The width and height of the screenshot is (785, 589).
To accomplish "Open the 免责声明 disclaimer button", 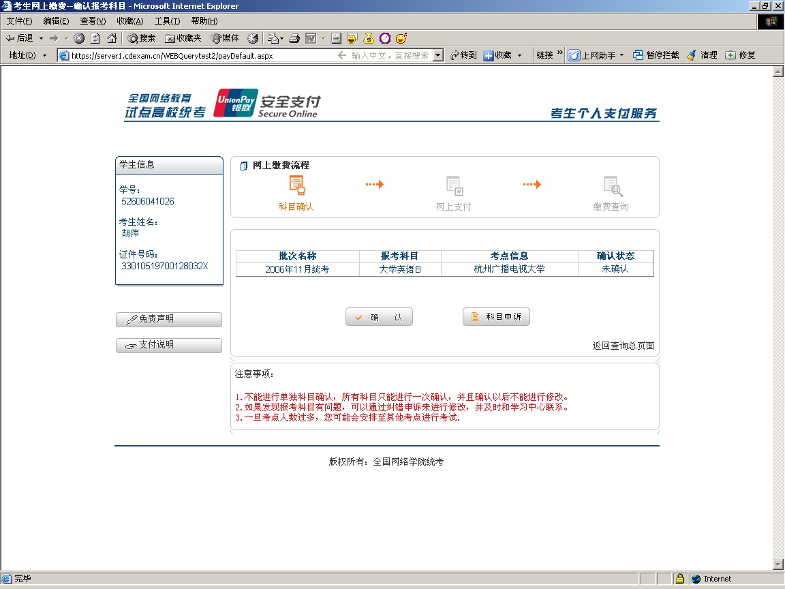I will pyautogui.click(x=169, y=319).
